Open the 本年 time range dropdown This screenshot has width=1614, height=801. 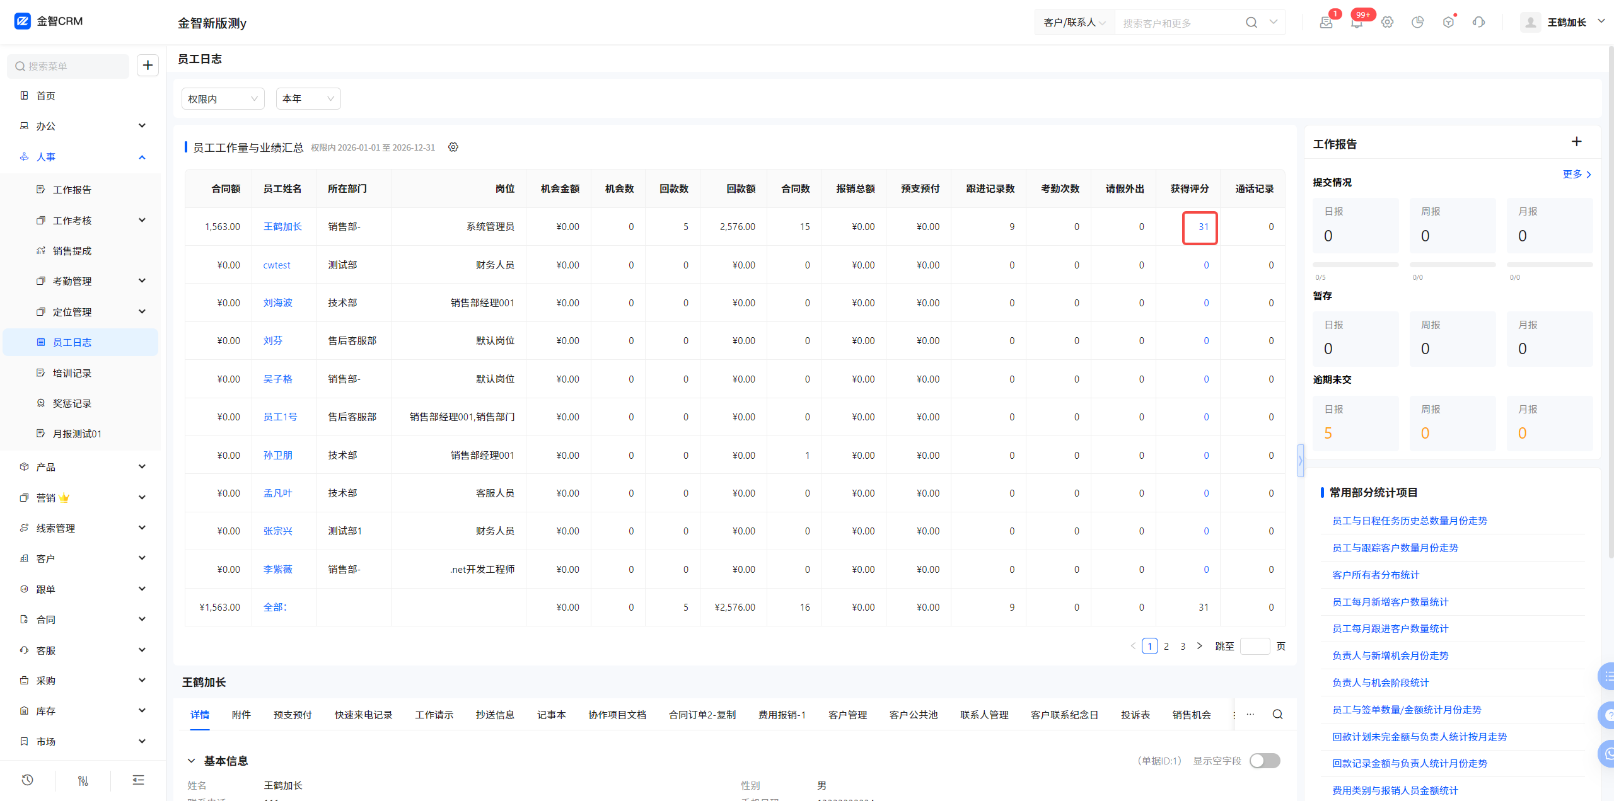tap(308, 99)
